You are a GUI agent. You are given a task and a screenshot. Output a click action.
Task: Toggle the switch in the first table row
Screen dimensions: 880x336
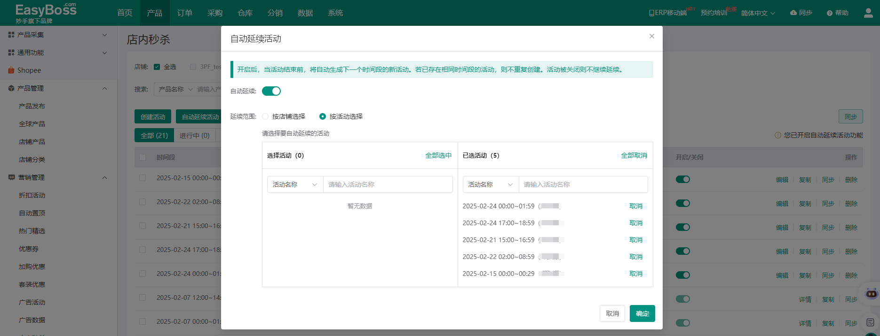pos(683,179)
